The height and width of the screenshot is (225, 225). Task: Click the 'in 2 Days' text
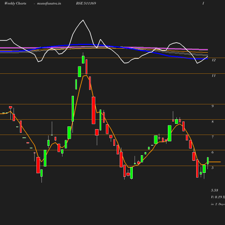click(218, 204)
